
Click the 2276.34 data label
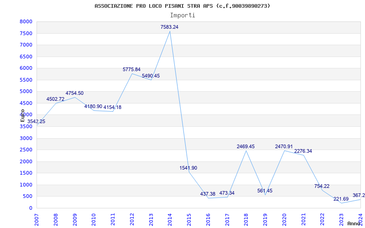click(303, 151)
